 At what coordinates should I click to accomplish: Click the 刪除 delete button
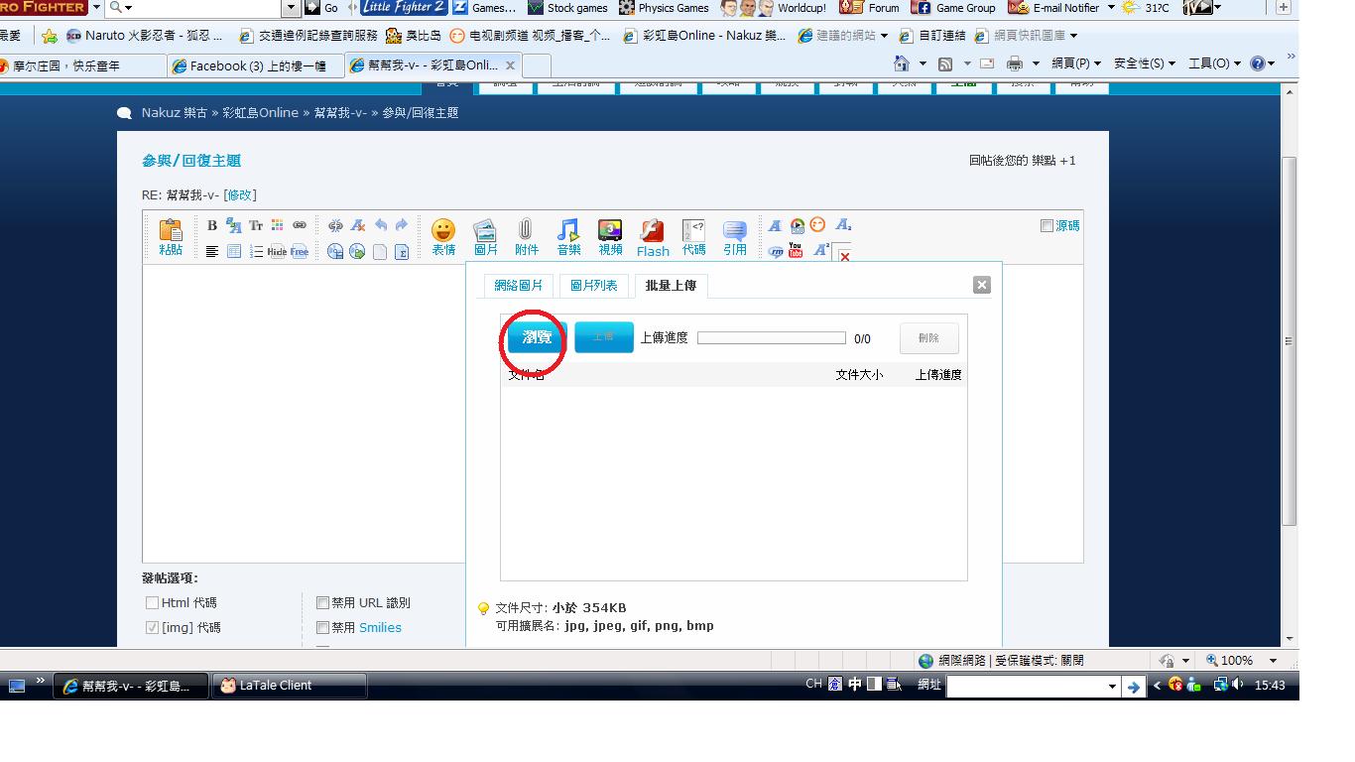(929, 338)
